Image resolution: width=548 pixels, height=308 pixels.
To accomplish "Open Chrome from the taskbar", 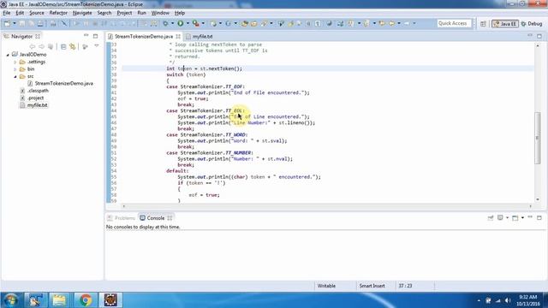I will point(85,300).
